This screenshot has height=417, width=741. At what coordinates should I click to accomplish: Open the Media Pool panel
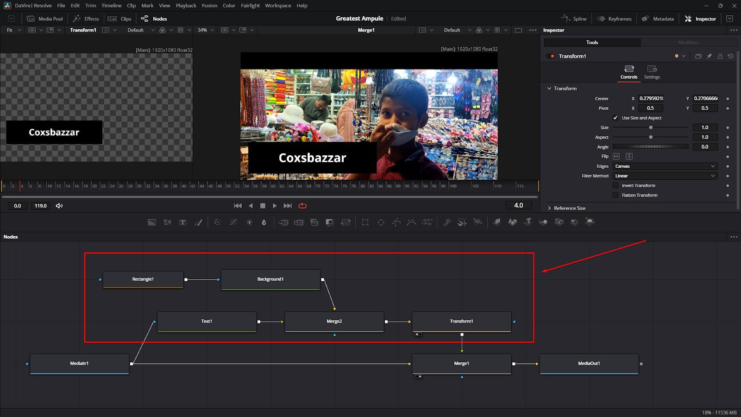pyautogui.click(x=45, y=19)
